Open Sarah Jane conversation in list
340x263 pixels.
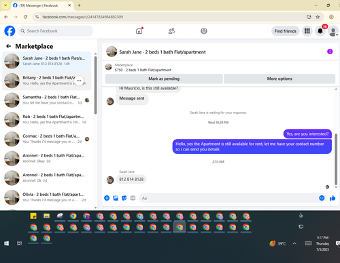coord(47,61)
